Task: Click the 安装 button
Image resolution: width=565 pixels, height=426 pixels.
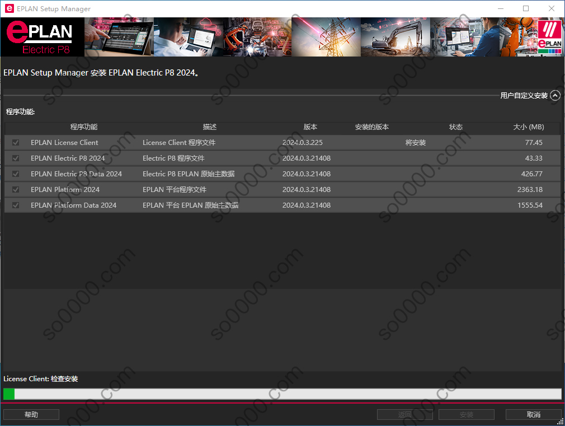Action: coord(467,414)
